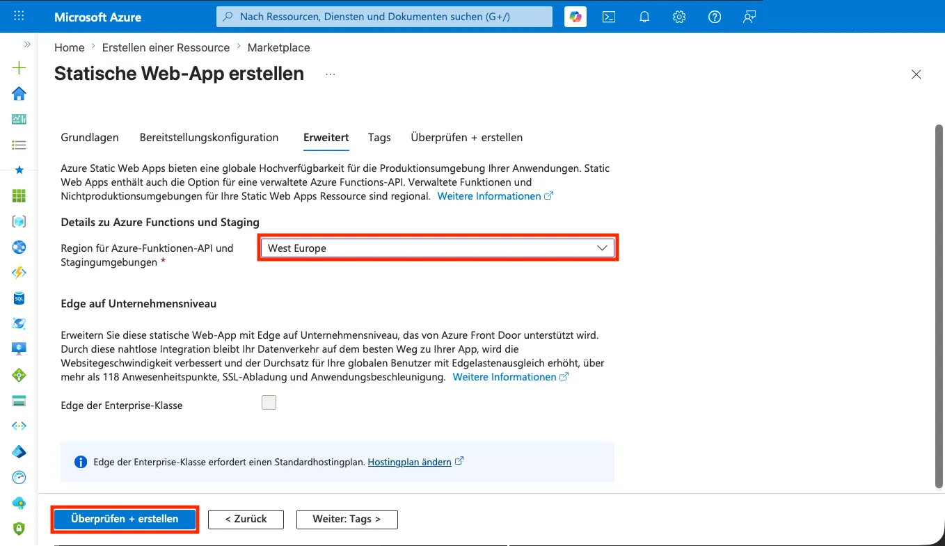Go to Home via sidebar house icon
945x546 pixels.
[x=19, y=93]
